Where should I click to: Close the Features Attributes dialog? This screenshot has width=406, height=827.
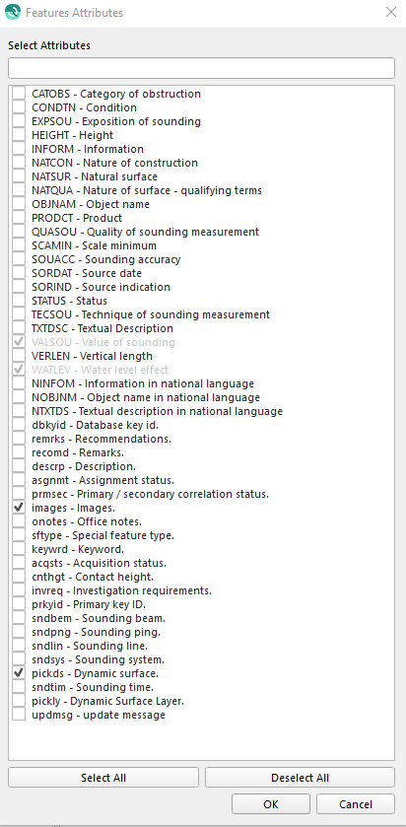[x=390, y=12]
